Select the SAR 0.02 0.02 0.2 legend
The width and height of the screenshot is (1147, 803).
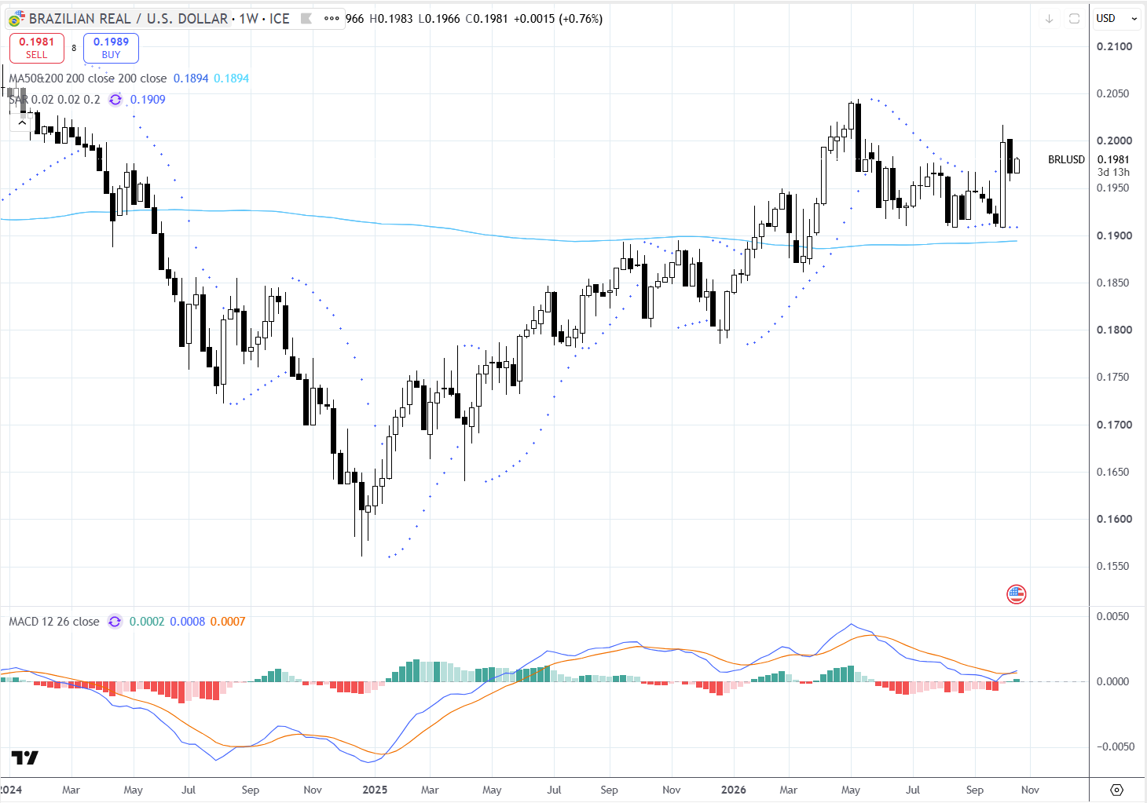(55, 100)
